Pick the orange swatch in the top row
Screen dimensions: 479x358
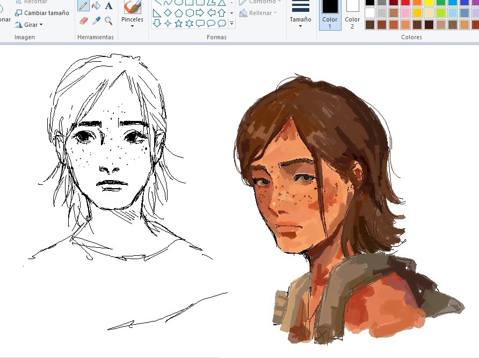coord(417,3)
